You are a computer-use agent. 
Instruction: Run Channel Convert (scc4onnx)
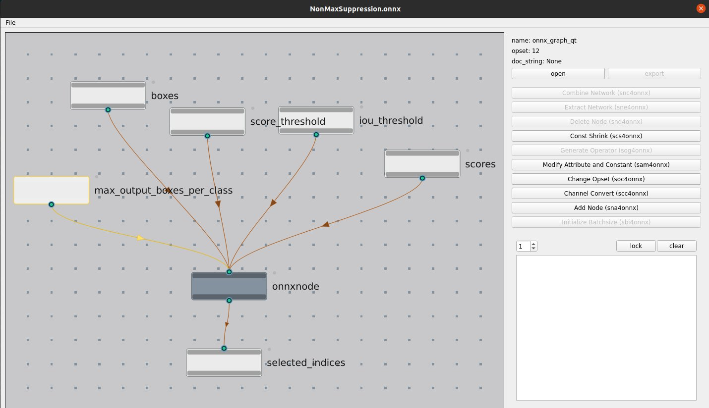click(606, 193)
